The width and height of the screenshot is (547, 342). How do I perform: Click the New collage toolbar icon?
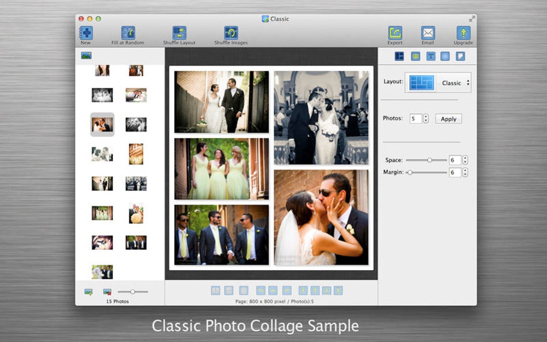coord(86,33)
